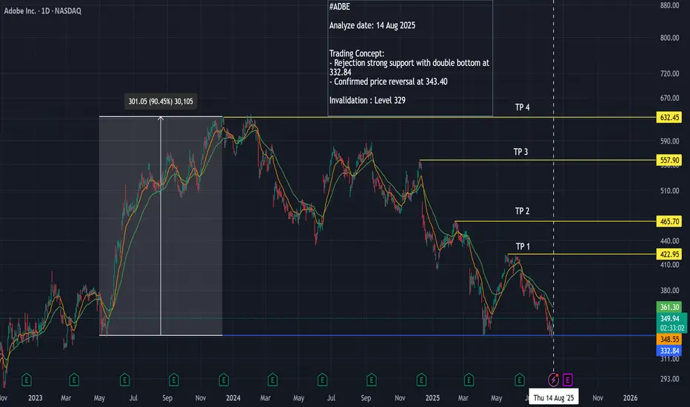Click the bar countdown 02:33:02
Viewport: 690px width, 407px height.
[x=671, y=328]
